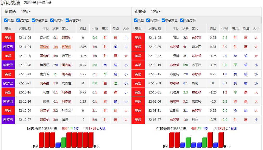Screen dimensions: 263x150
Task: Click the 欧罗巴 badge beside the 22-11-04 match
Action: 8,46
